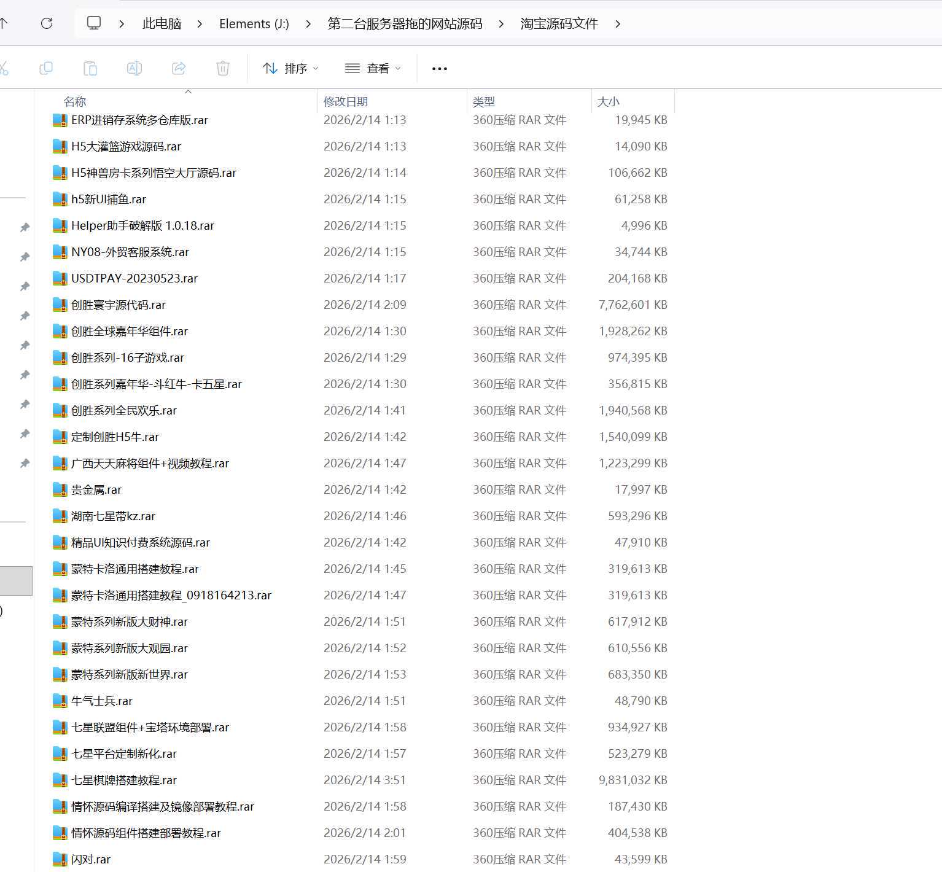The width and height of the screenshot is (942, 872).
Task: Sort by the 修改日期 column header
Action: (x=346, y=101)
